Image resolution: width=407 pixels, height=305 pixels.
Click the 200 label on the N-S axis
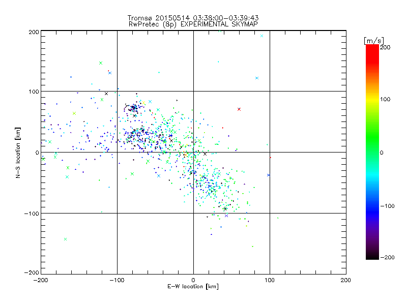[x=34, y=32]
